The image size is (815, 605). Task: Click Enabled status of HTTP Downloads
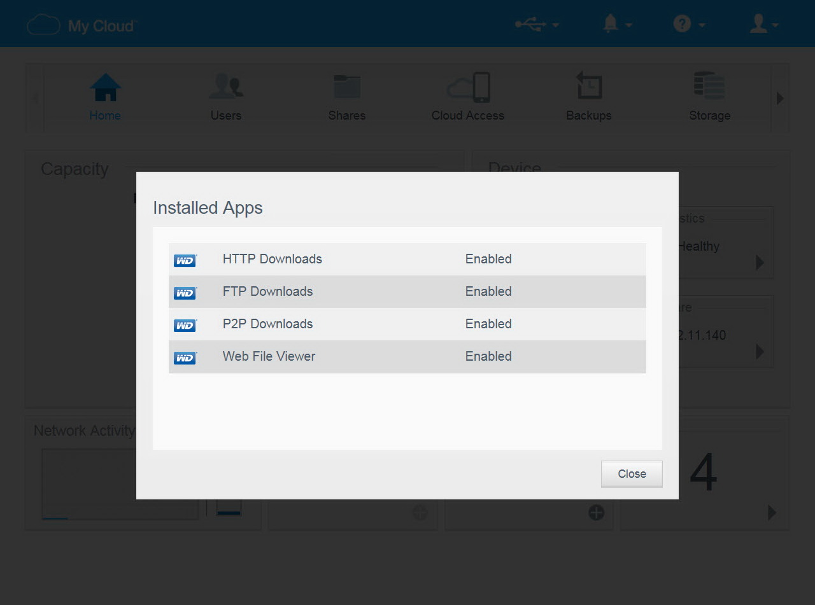point(488,259)
